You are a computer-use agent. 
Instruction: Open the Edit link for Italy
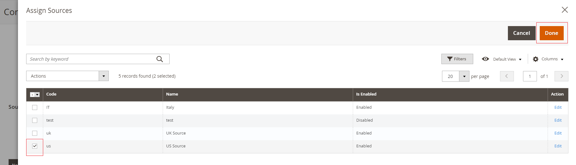click(x=558, y=107)
